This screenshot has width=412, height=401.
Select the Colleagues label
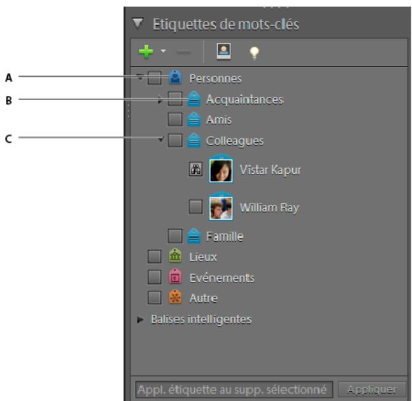(x=235, y=141)
